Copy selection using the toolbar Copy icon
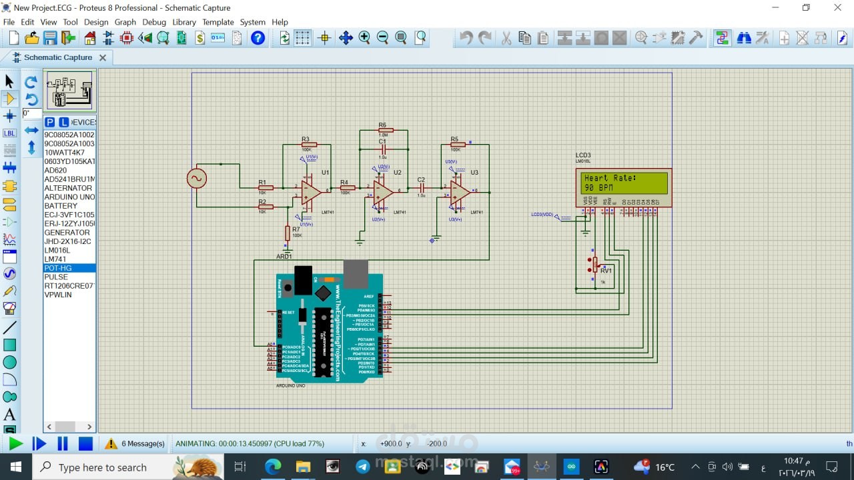This screenshot has width=854, height=480. tap(524, 38)
